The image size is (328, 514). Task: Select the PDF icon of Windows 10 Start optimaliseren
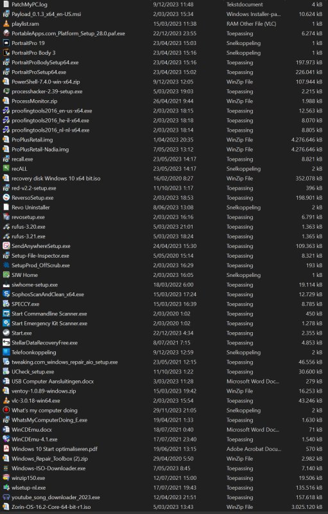point(6,448)
